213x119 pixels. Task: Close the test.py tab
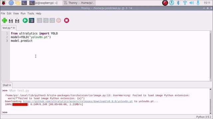pyautogui.click(x=14, y=28)
